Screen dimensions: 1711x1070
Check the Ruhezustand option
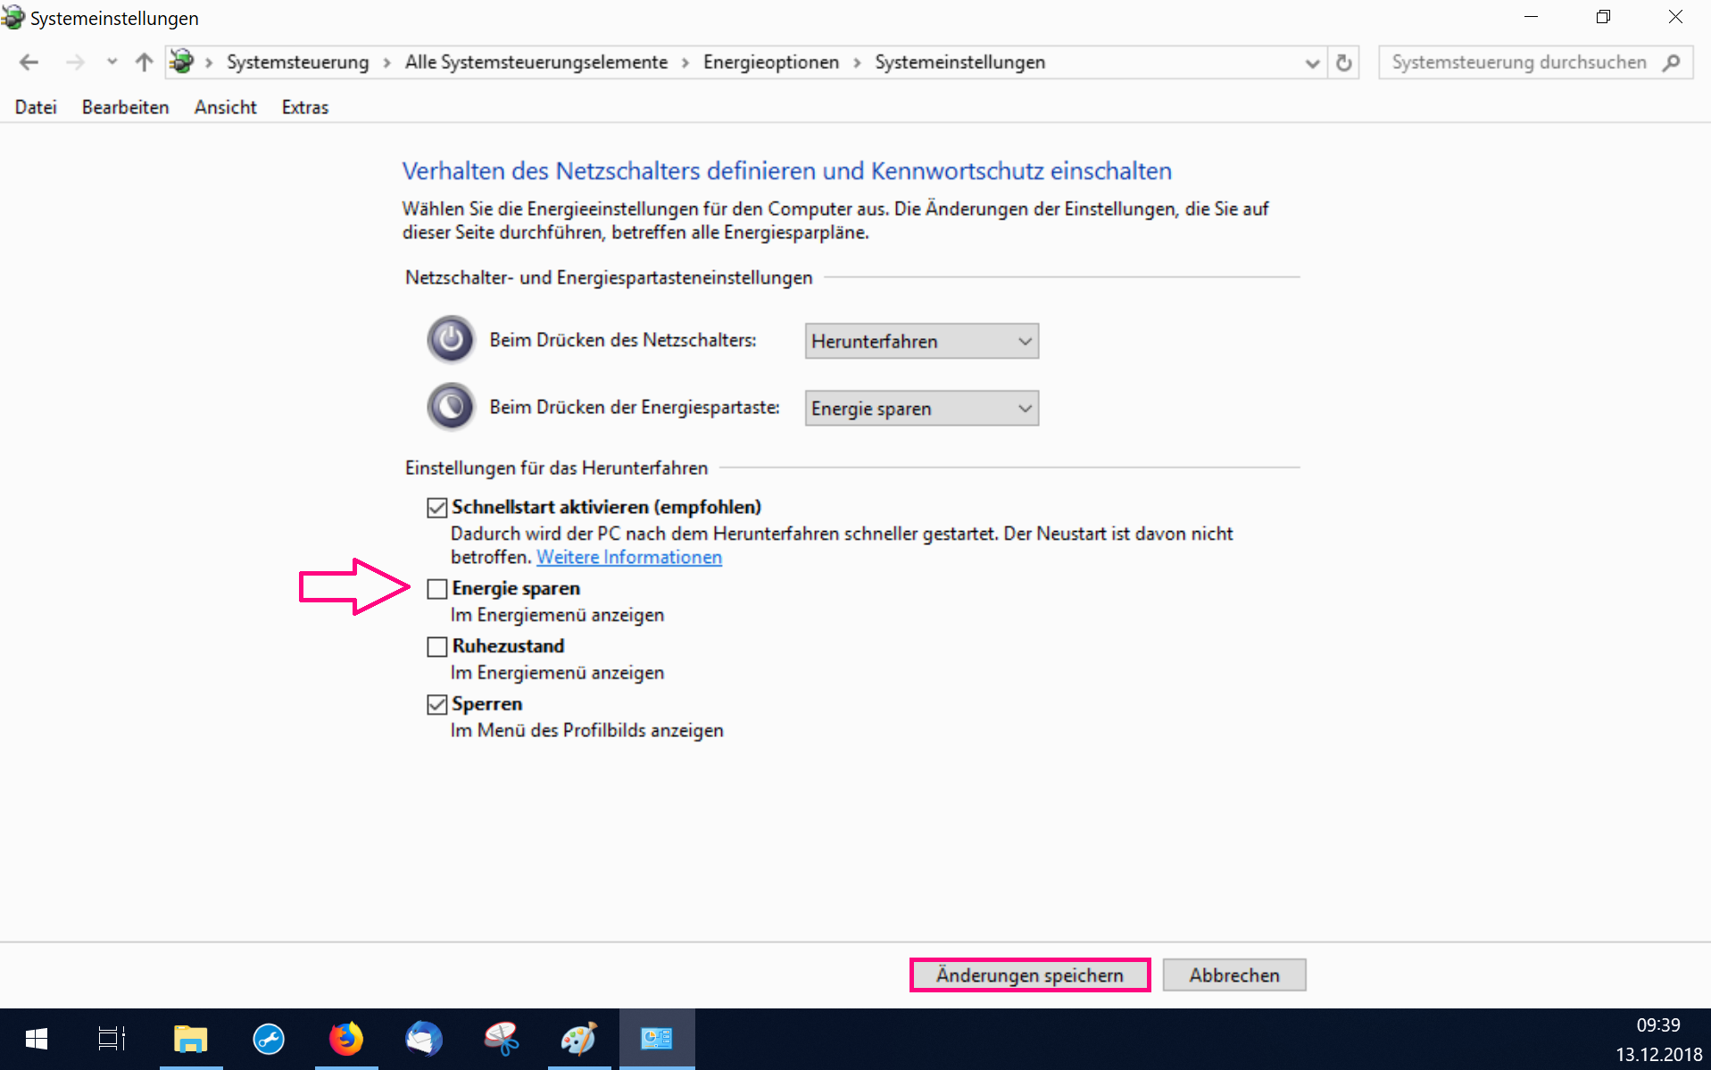(x=436, y=646)
